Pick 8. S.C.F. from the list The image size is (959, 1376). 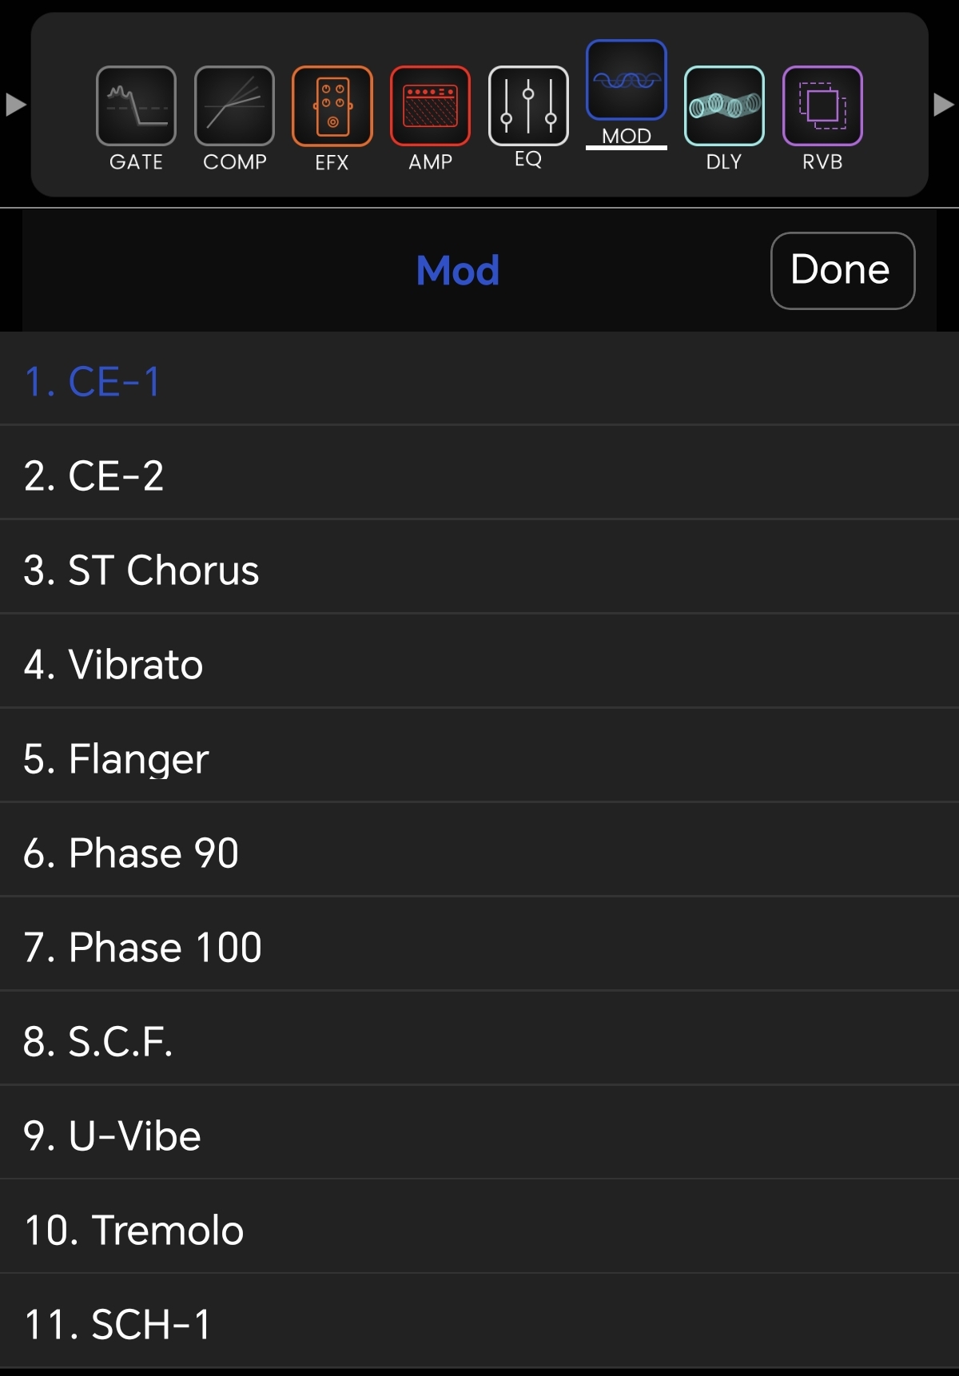[479, 1039]
